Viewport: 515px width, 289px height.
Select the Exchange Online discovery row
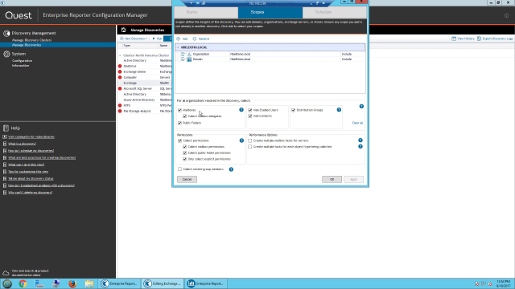coord(146,71)
